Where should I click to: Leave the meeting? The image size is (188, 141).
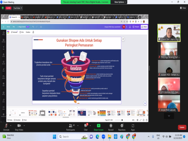[x=182, y=127]
